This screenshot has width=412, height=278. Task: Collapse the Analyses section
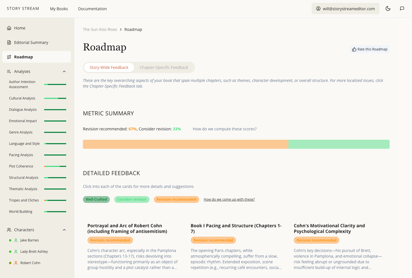64,71
